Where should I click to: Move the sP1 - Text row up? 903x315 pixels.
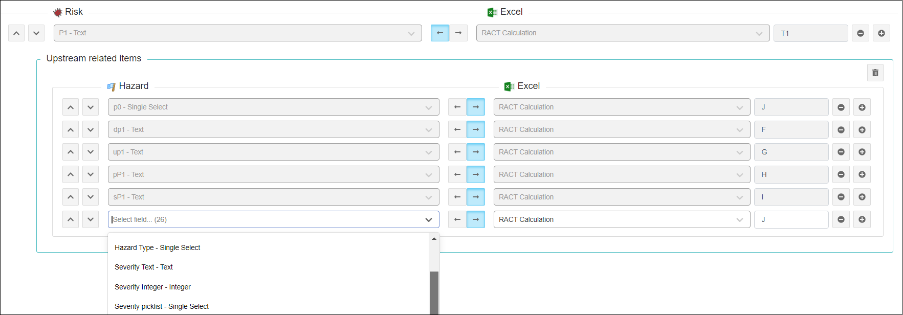point(71,197)
